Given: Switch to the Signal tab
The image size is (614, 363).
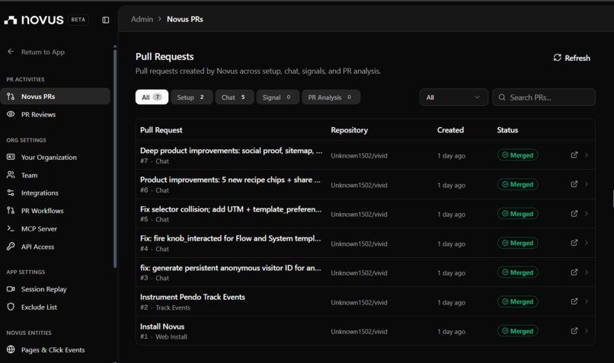Looking at the screenshot, I should coord(277,97).
